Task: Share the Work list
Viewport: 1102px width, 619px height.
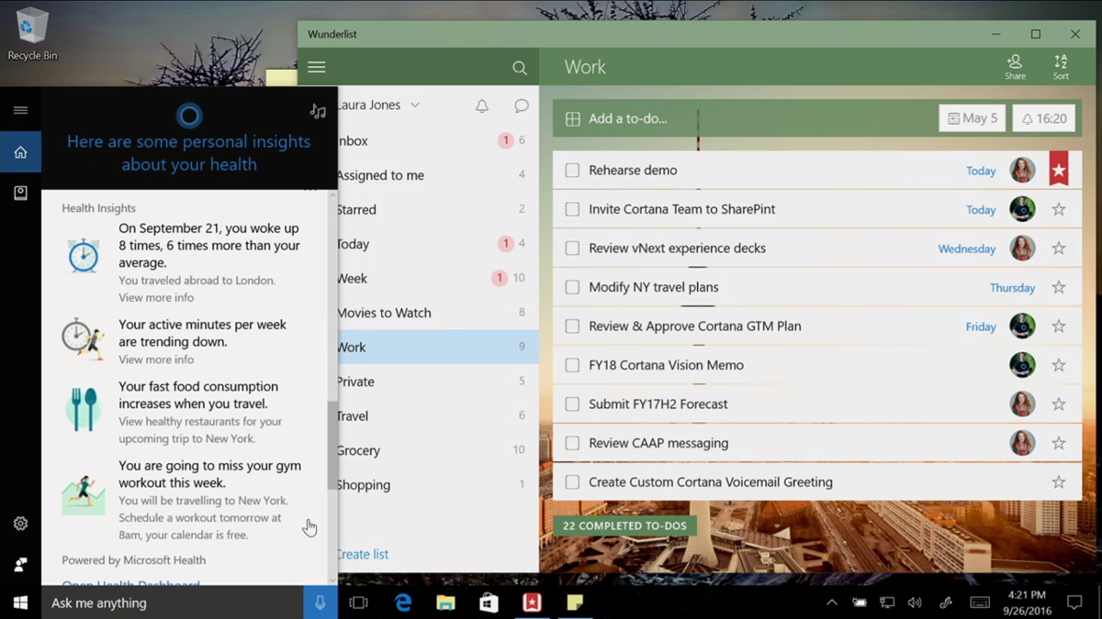Action: pyautogui.click(x=1015, y=67)
